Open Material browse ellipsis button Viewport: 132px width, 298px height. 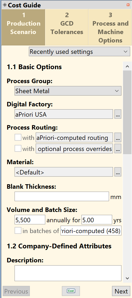[118, 172]
